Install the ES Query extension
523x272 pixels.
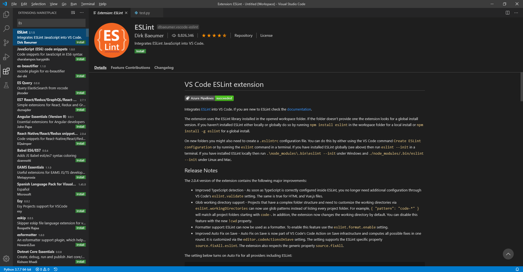pyautogui.click(x=80, y=93)
